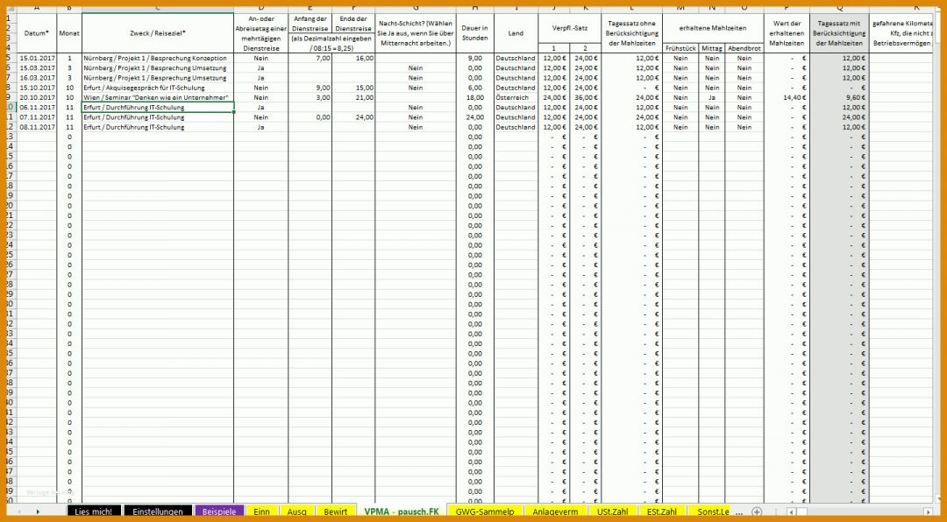This screenshot has width=947, height=522.
Task: Open the purple Beispiele sheet tab
Action: (x=220, y=511)
